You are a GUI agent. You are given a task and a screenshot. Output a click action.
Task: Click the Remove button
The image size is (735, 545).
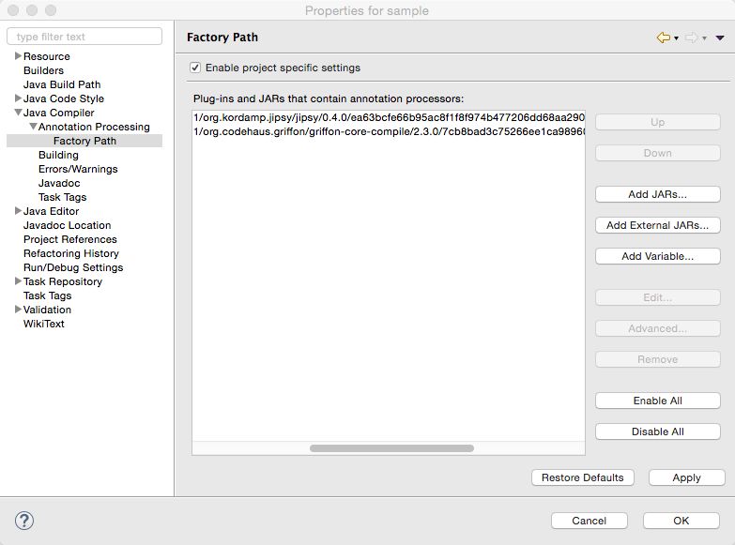pos(658,359)
